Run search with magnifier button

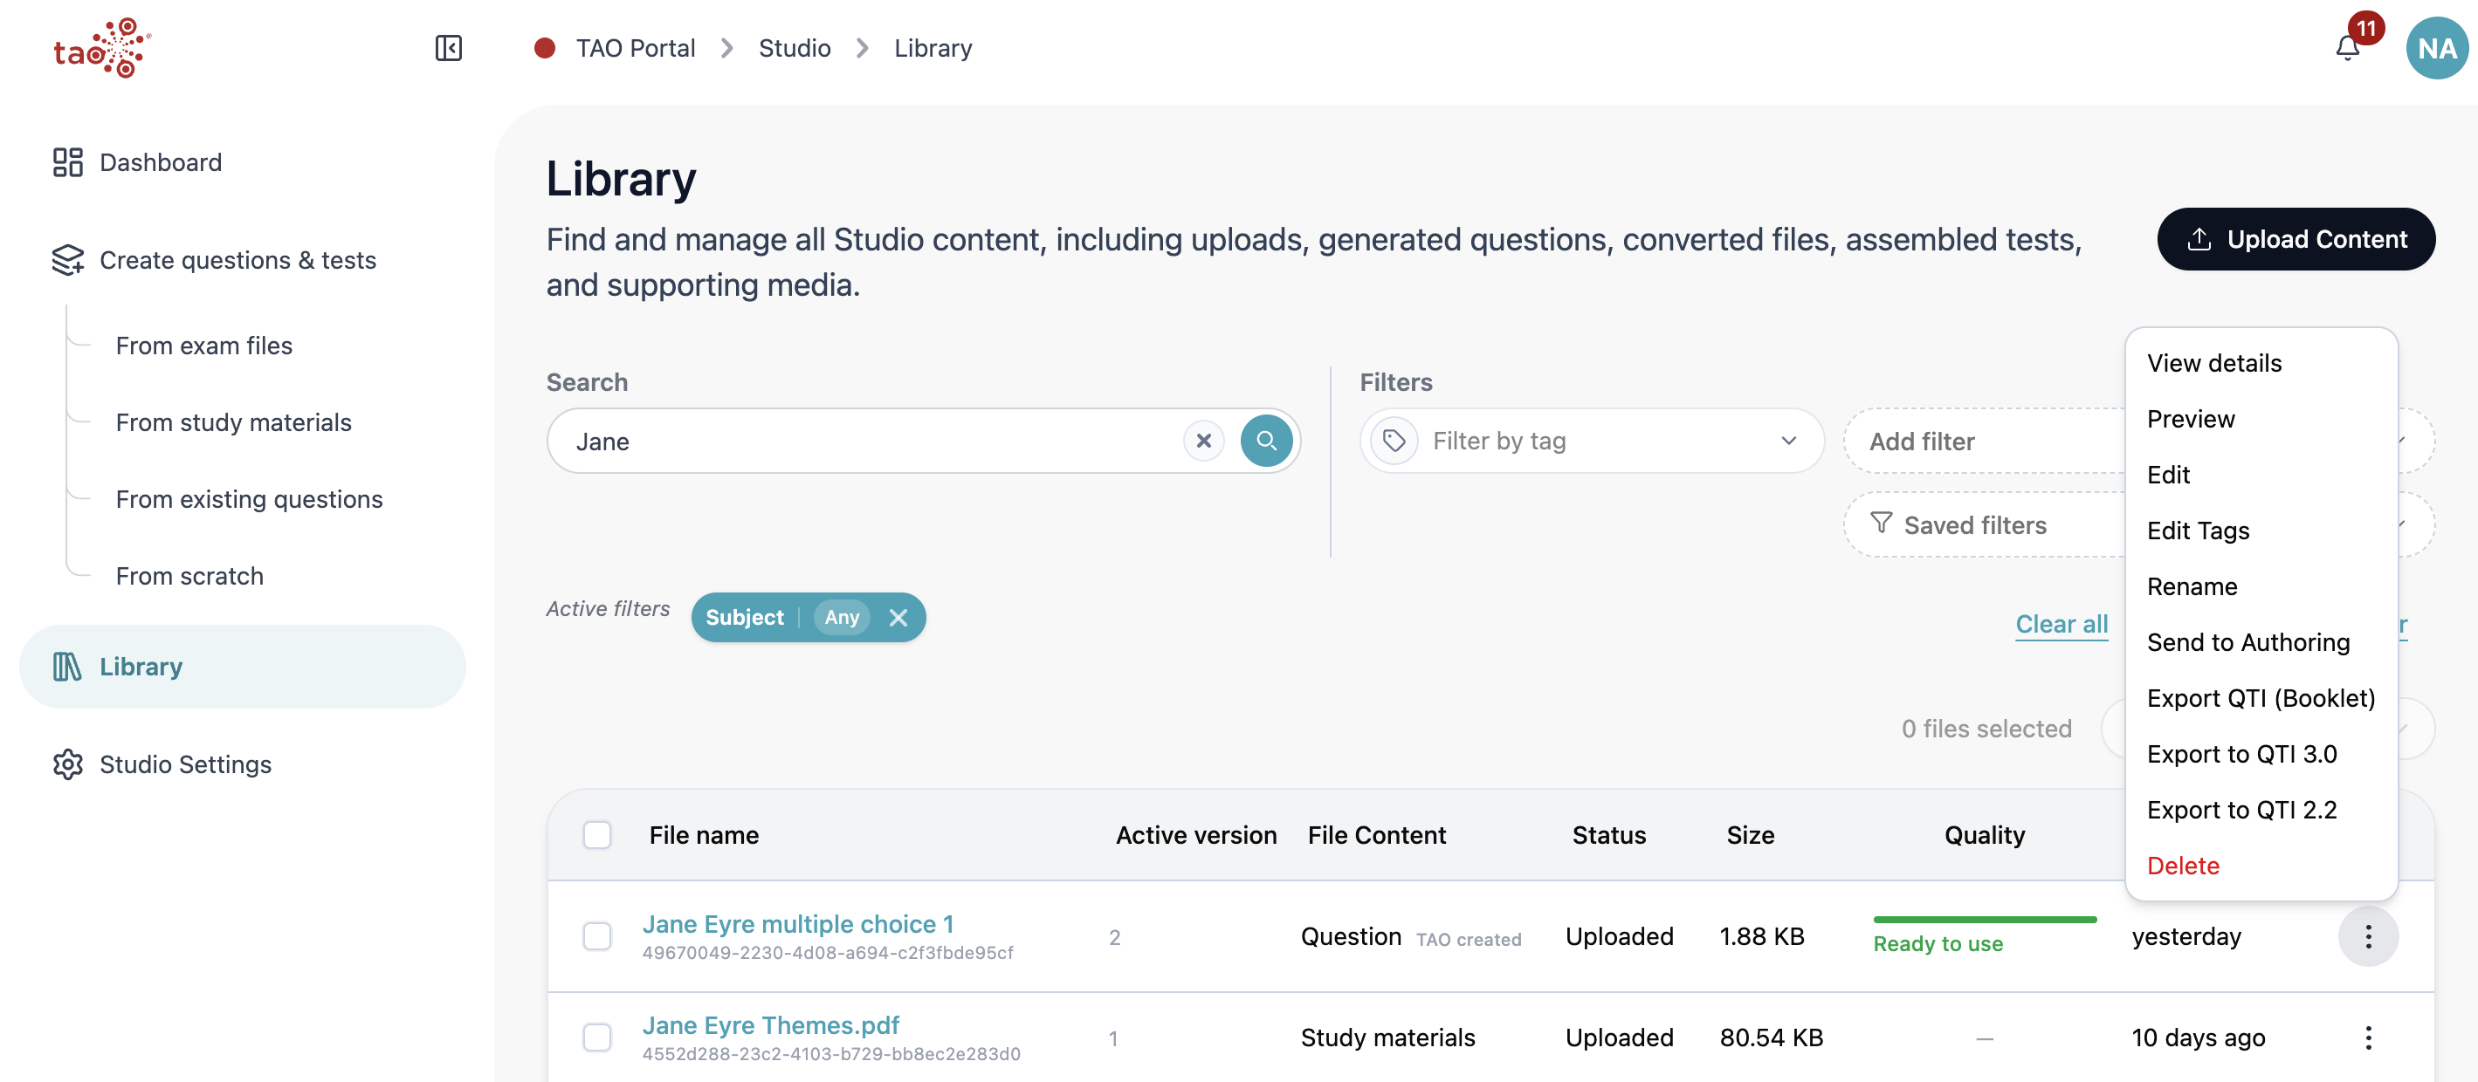pyautogui.click(x=1266, y=441)
